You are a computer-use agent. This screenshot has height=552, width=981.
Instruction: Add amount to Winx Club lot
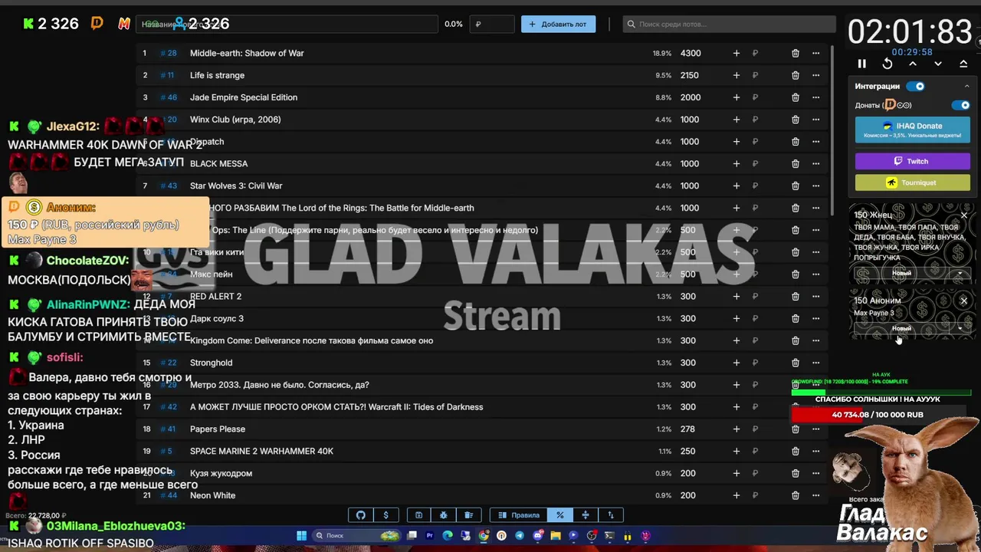737,120
